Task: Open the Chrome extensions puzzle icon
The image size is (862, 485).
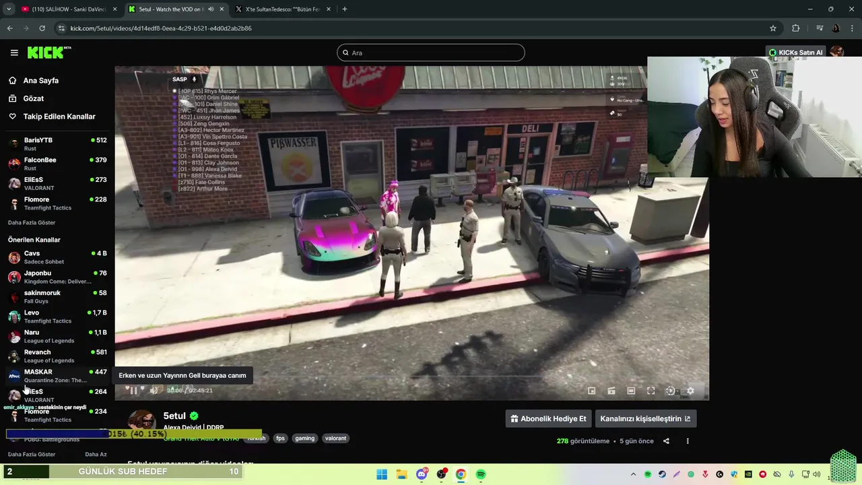Action: tap(796, 28)
